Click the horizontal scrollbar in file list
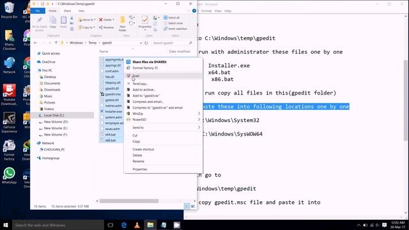The height and width of the screenshot is (230, 409). coord(129,201)
